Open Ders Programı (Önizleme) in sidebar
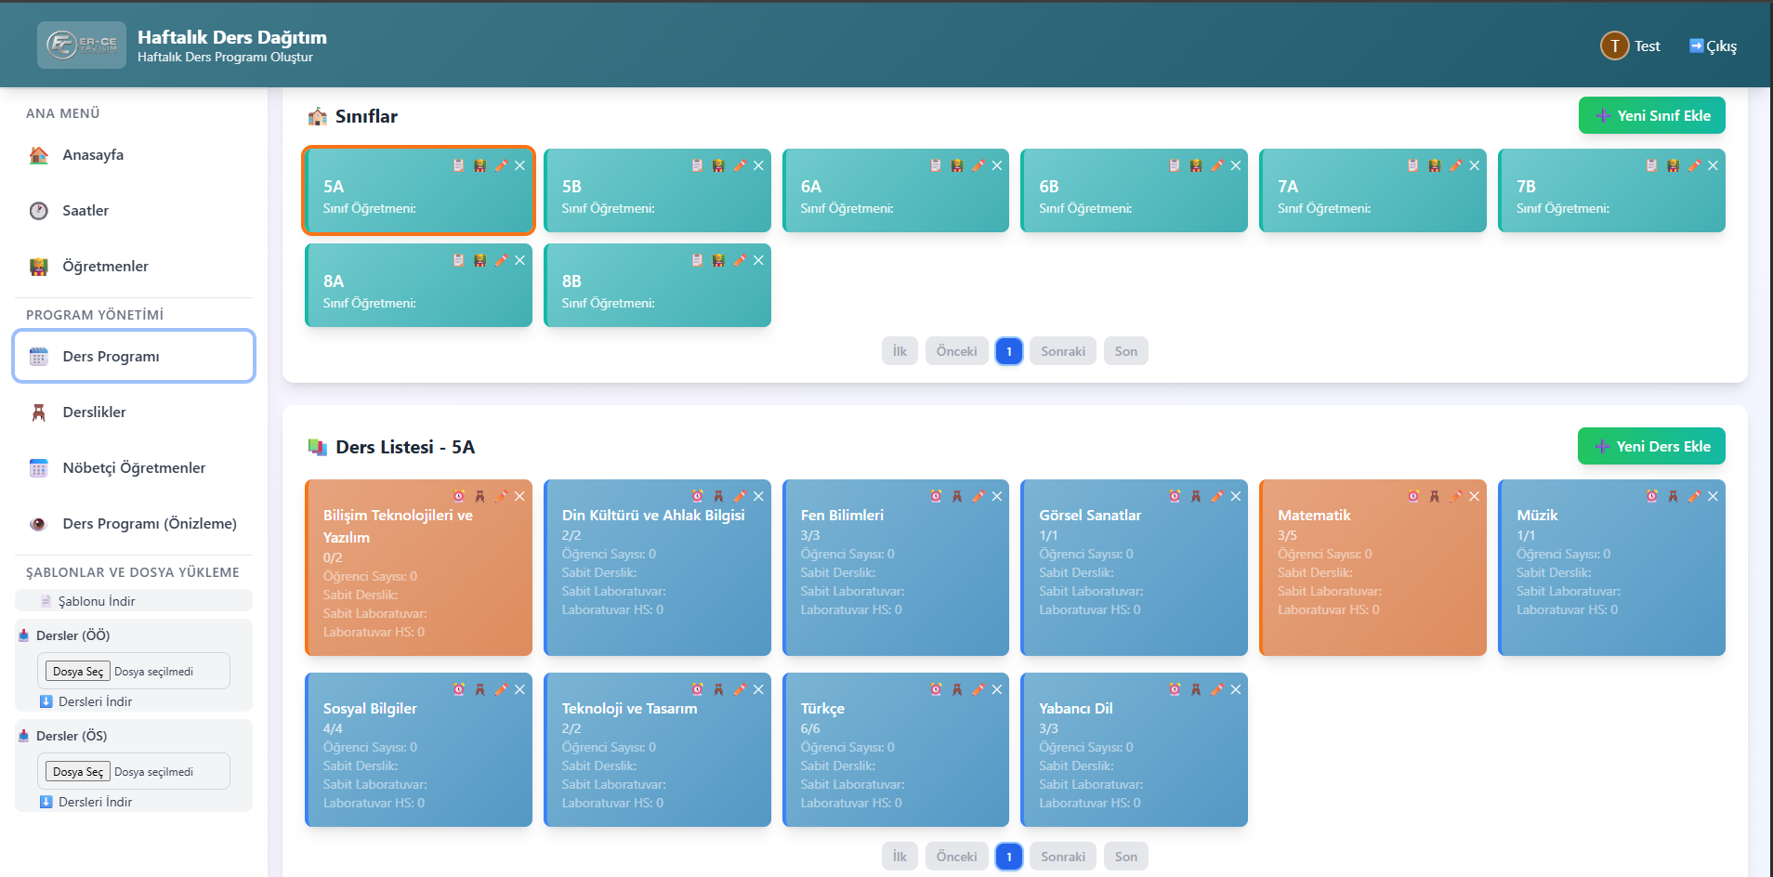 (x=149, y=524)
